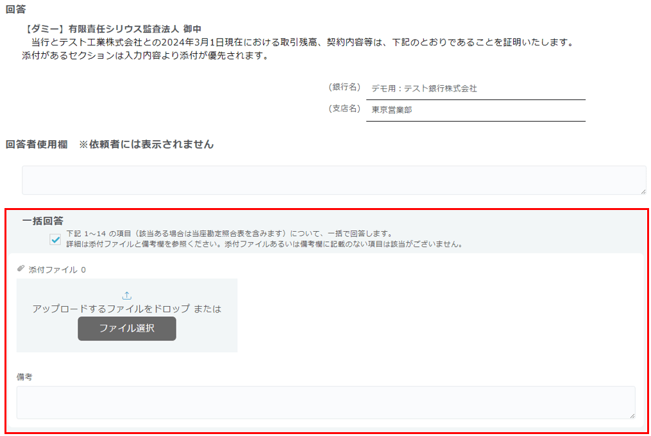Screen dimensions: 651x436
Task: Click resize handle of 備考 text area
Action: (x=632, y=416)
